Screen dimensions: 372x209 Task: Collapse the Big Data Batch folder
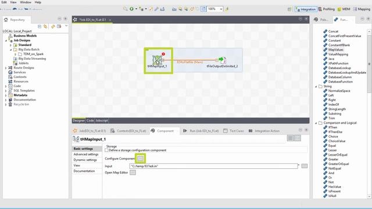coord(10,49)
